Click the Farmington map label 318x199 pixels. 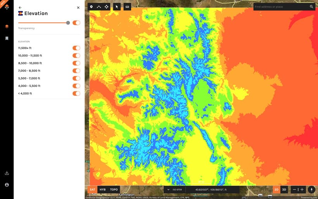126,195
